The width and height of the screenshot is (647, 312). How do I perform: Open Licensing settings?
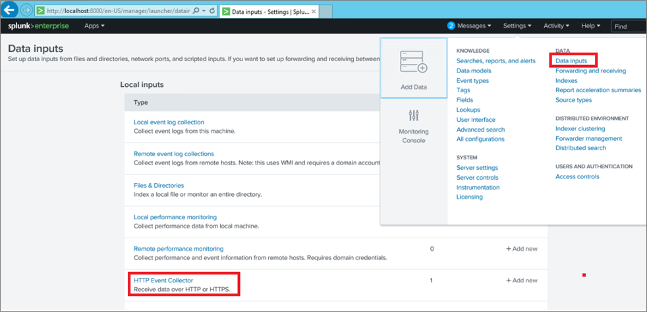[470, 197]
